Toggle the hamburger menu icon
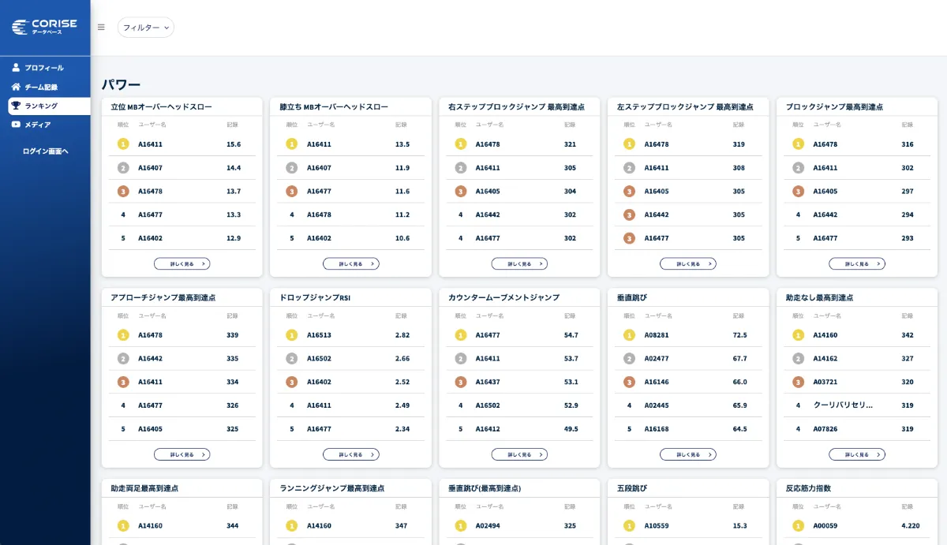This screenshot has width=947, height=545. point(101,27)
